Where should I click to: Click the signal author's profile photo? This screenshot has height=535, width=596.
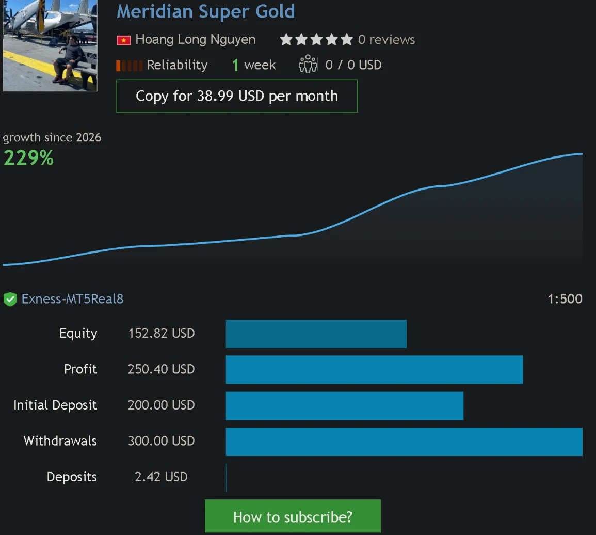click(50, 45)
